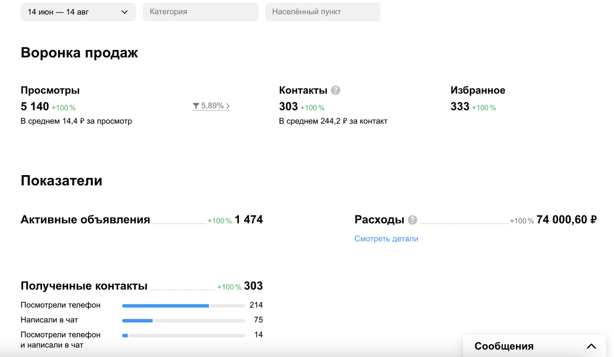Click the text В среднем 244,2 ₽ за контакт
The image size is (614, 357).
tap(333, 121)
